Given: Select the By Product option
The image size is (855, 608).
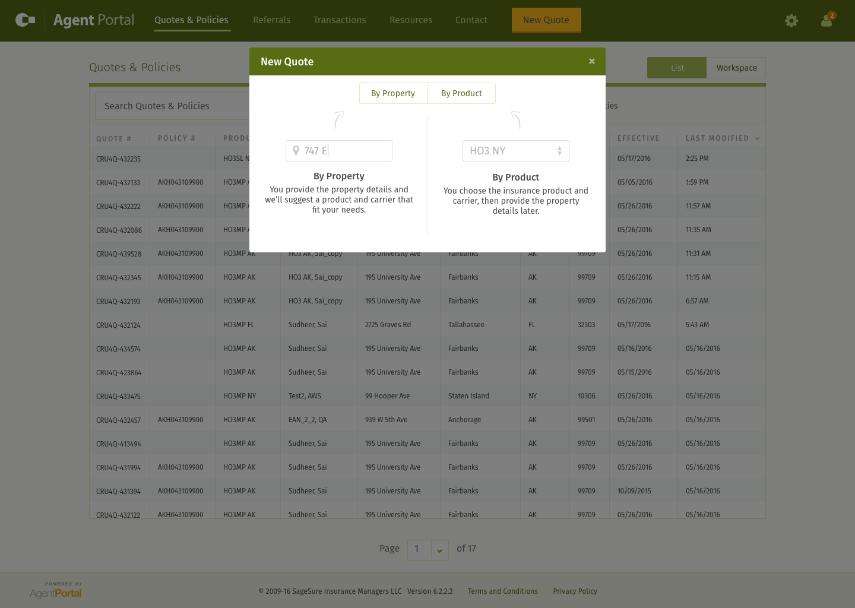Looking at the screenshot, I should (461, 93).
